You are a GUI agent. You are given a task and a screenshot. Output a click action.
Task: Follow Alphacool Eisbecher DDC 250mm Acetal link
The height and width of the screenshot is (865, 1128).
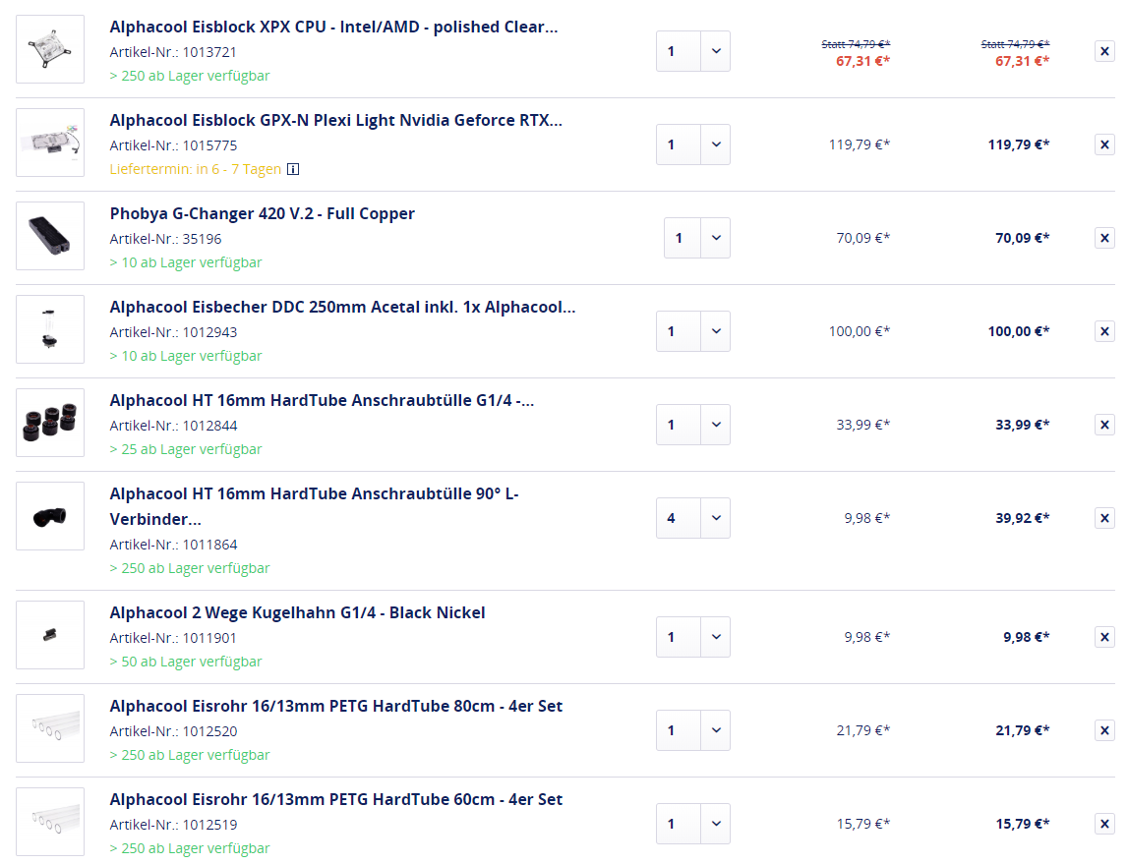pos(342,308)
